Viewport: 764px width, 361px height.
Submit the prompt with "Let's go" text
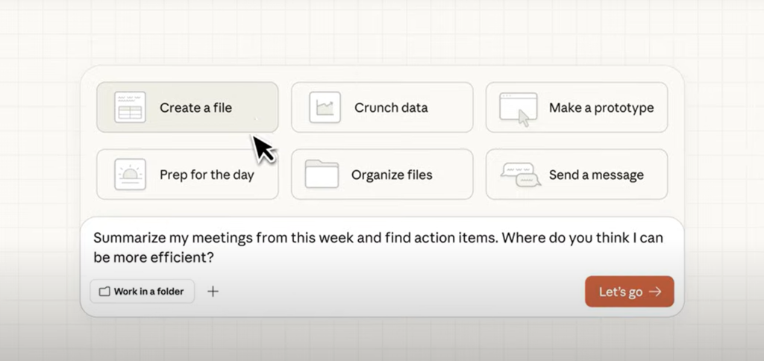click(x=620, y=292)
